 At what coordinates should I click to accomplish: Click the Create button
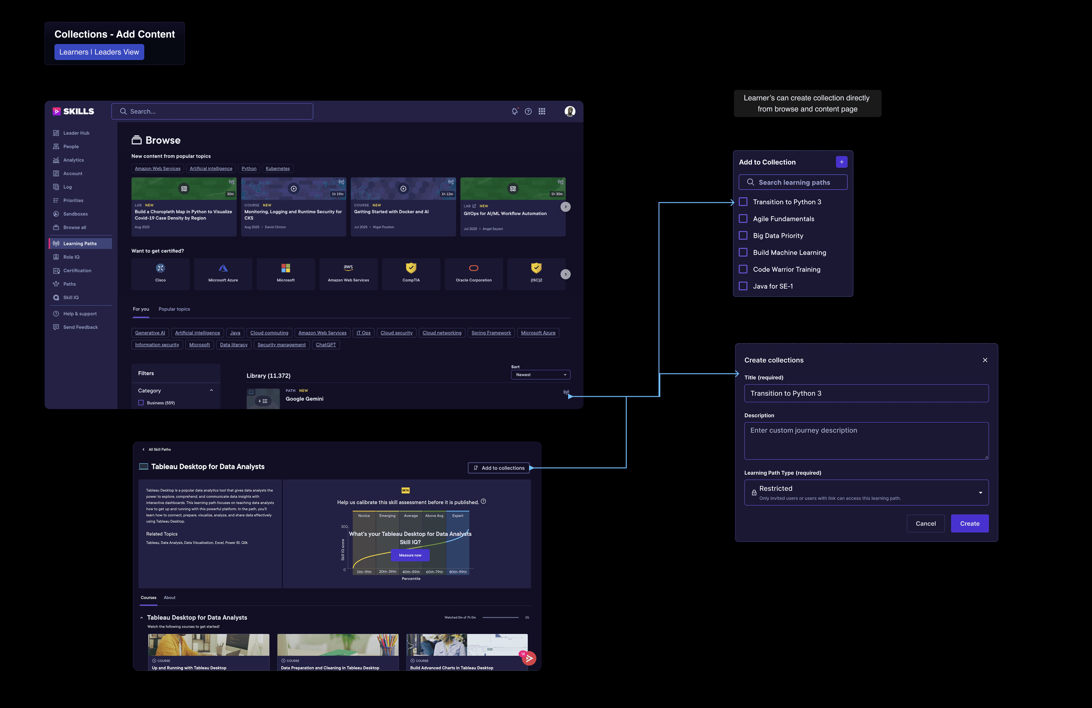(970, 523)
